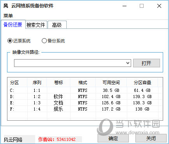
Task: Click the 138.3 GB capacity cell
Action: tap(142, 103)
